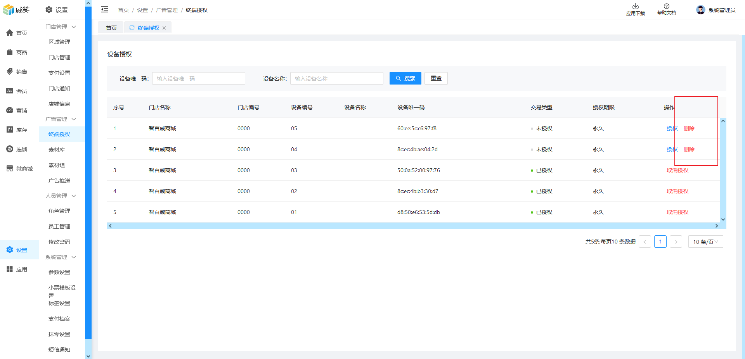Open 帮助文档 help icon

click(666, 7)
